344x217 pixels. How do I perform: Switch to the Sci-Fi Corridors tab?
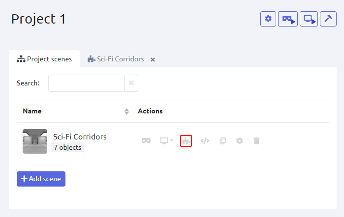pos(116,59)
